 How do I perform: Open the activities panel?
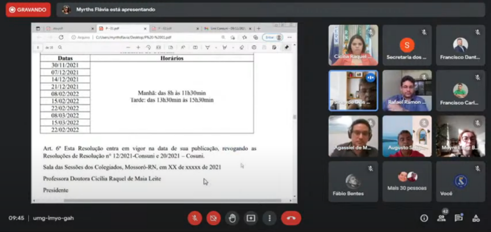pyautogui.click(x=476, y=218)
